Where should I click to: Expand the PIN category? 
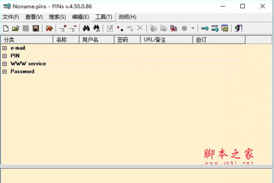click(x=5, y=56)
